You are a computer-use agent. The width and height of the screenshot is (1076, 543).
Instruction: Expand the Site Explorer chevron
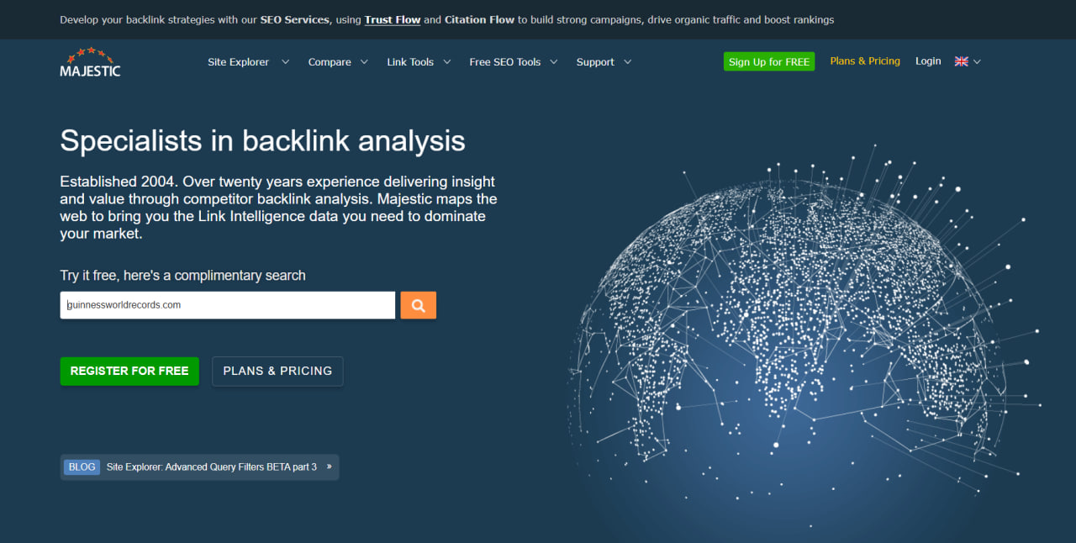tap(285, 62)
